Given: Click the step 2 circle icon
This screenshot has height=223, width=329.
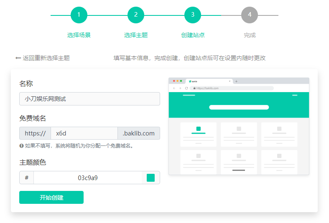Looking at the screenshot, I should click(x=136, y=15).
